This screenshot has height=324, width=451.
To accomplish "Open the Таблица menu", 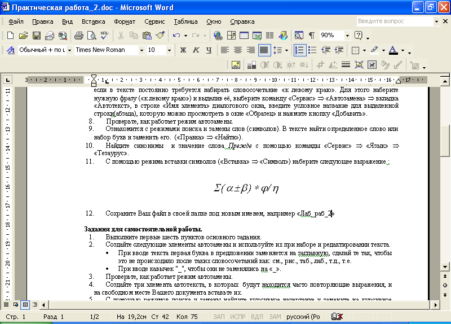I will (x=185, y=21).
